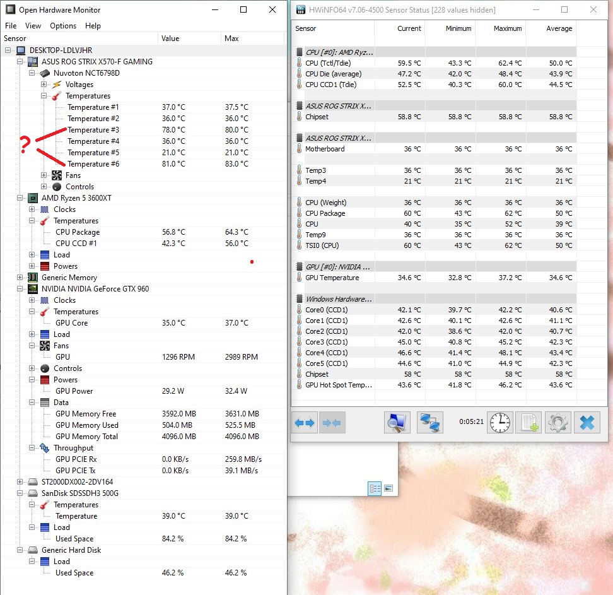Click the GPU Throughput arrows icon
Viewport: 613px width, 595px height.
coord(45,448)
